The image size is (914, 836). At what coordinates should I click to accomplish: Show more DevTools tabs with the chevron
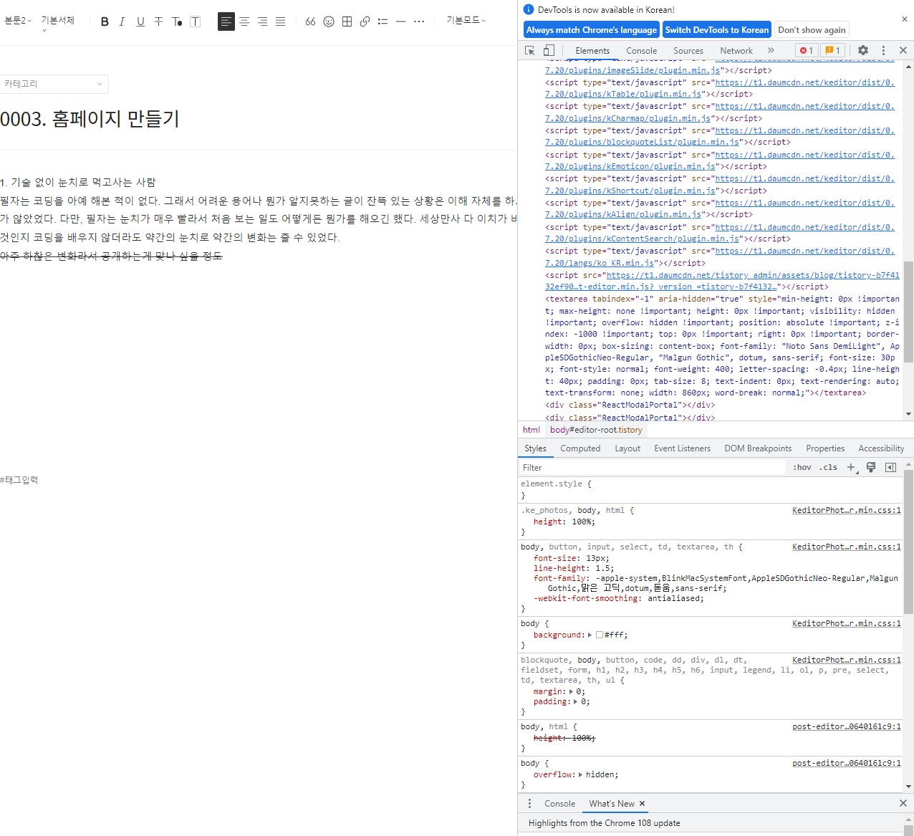coord(771,50)
